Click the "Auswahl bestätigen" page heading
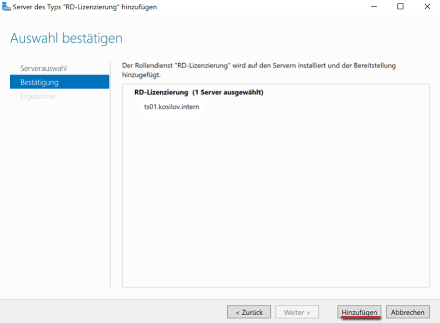Image resolution: width=440 pixels, height=323 pixels. point(66,38)
